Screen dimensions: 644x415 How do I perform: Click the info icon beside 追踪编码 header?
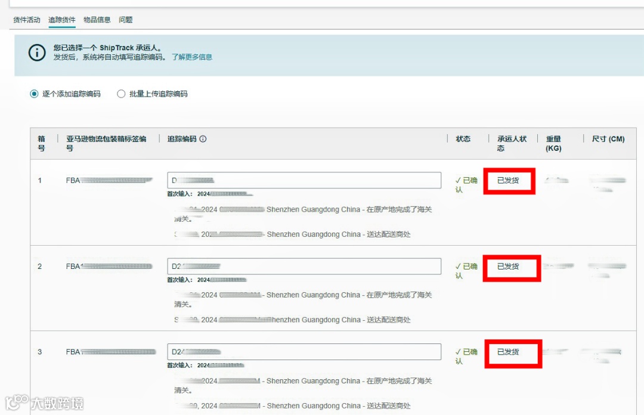[203, 139]
